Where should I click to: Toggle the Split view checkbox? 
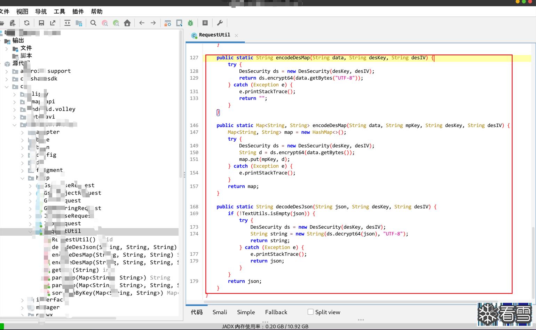pyautogui.click(x=310, y=312)
